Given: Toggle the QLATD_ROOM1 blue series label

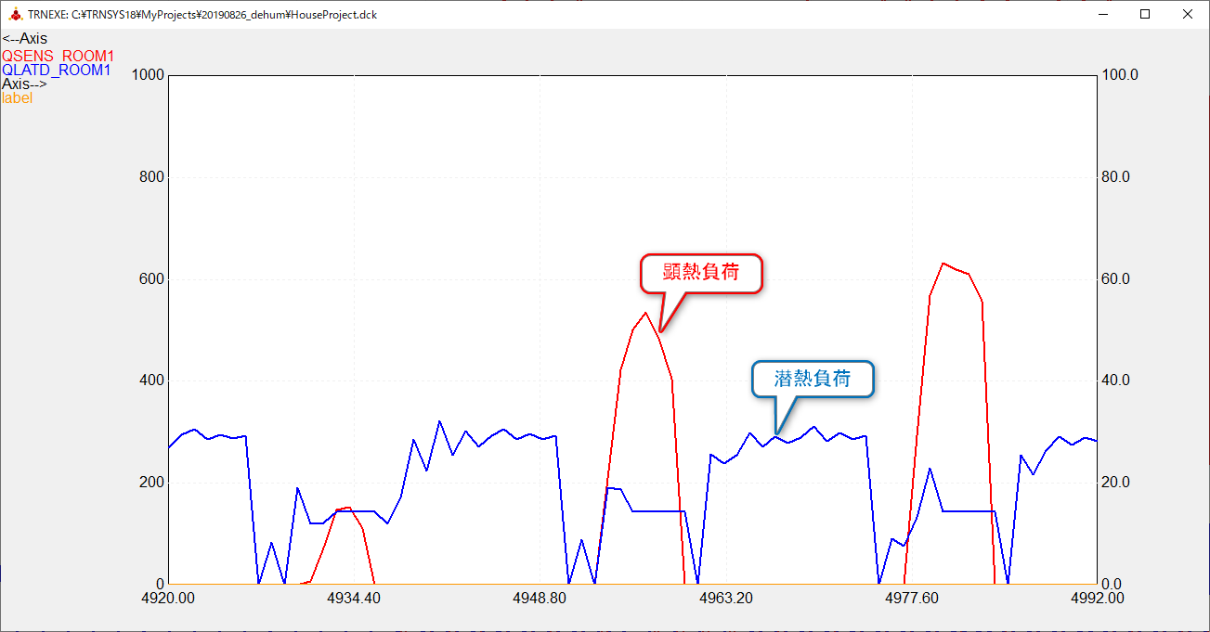Looking at the screenshot, I should pos(57,70).
